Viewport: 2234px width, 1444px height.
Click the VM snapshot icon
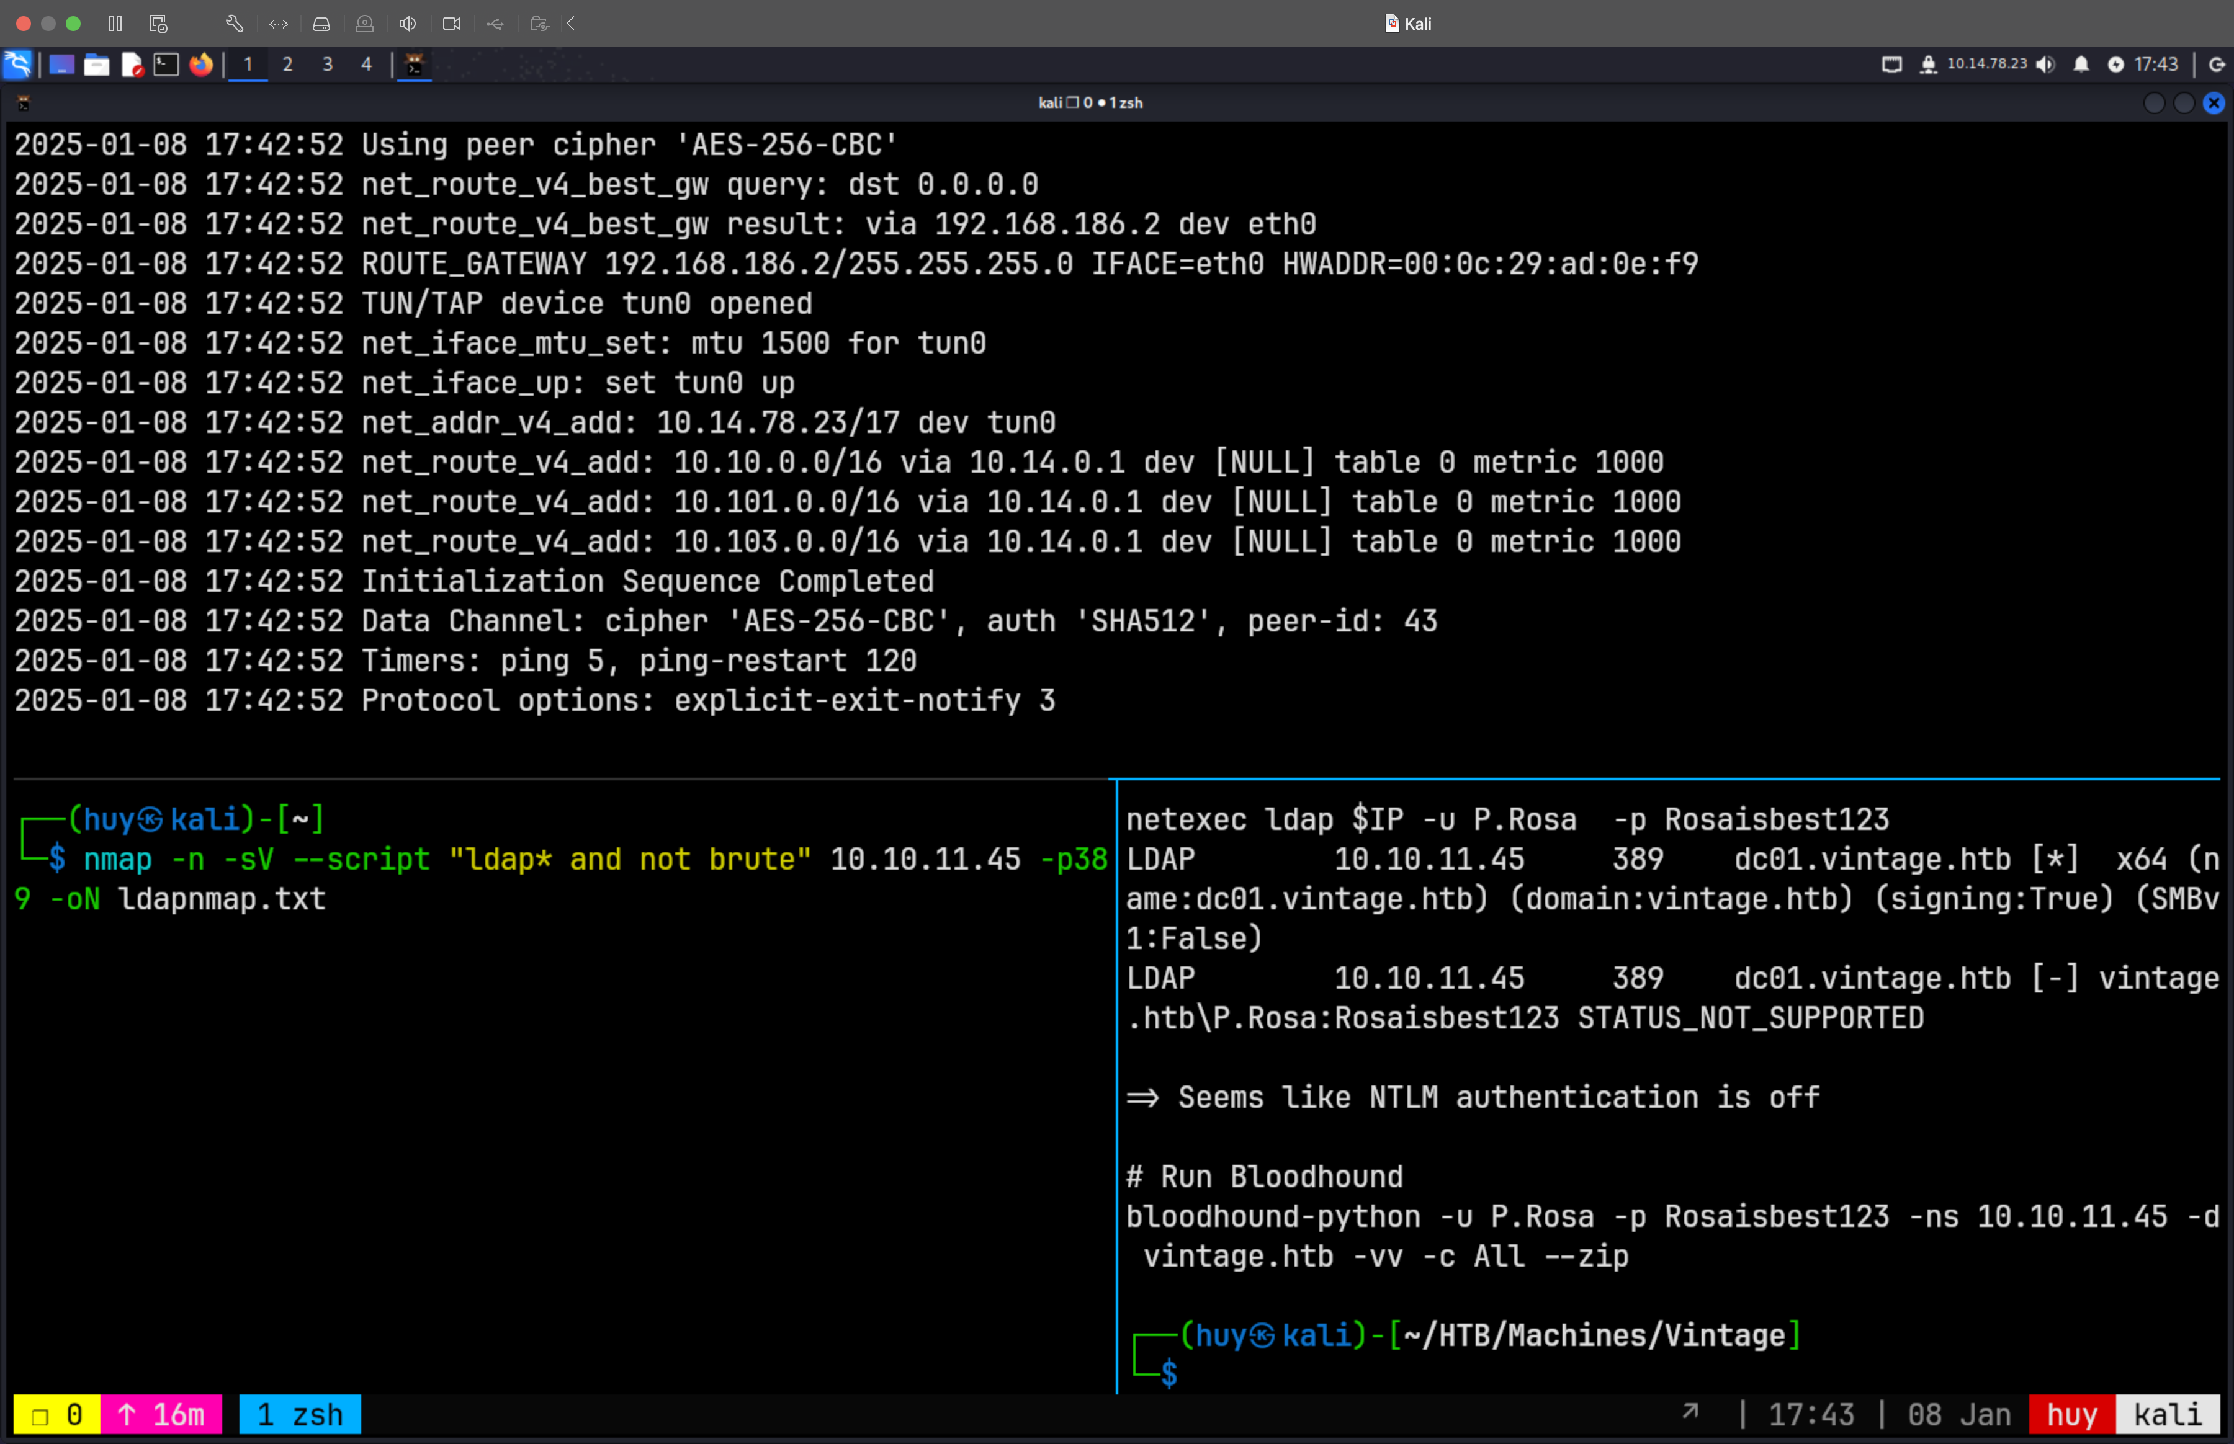tap(158, 24)
